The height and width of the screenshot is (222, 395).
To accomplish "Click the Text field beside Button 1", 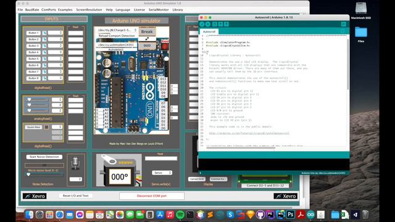I will (x=75, y=33).
